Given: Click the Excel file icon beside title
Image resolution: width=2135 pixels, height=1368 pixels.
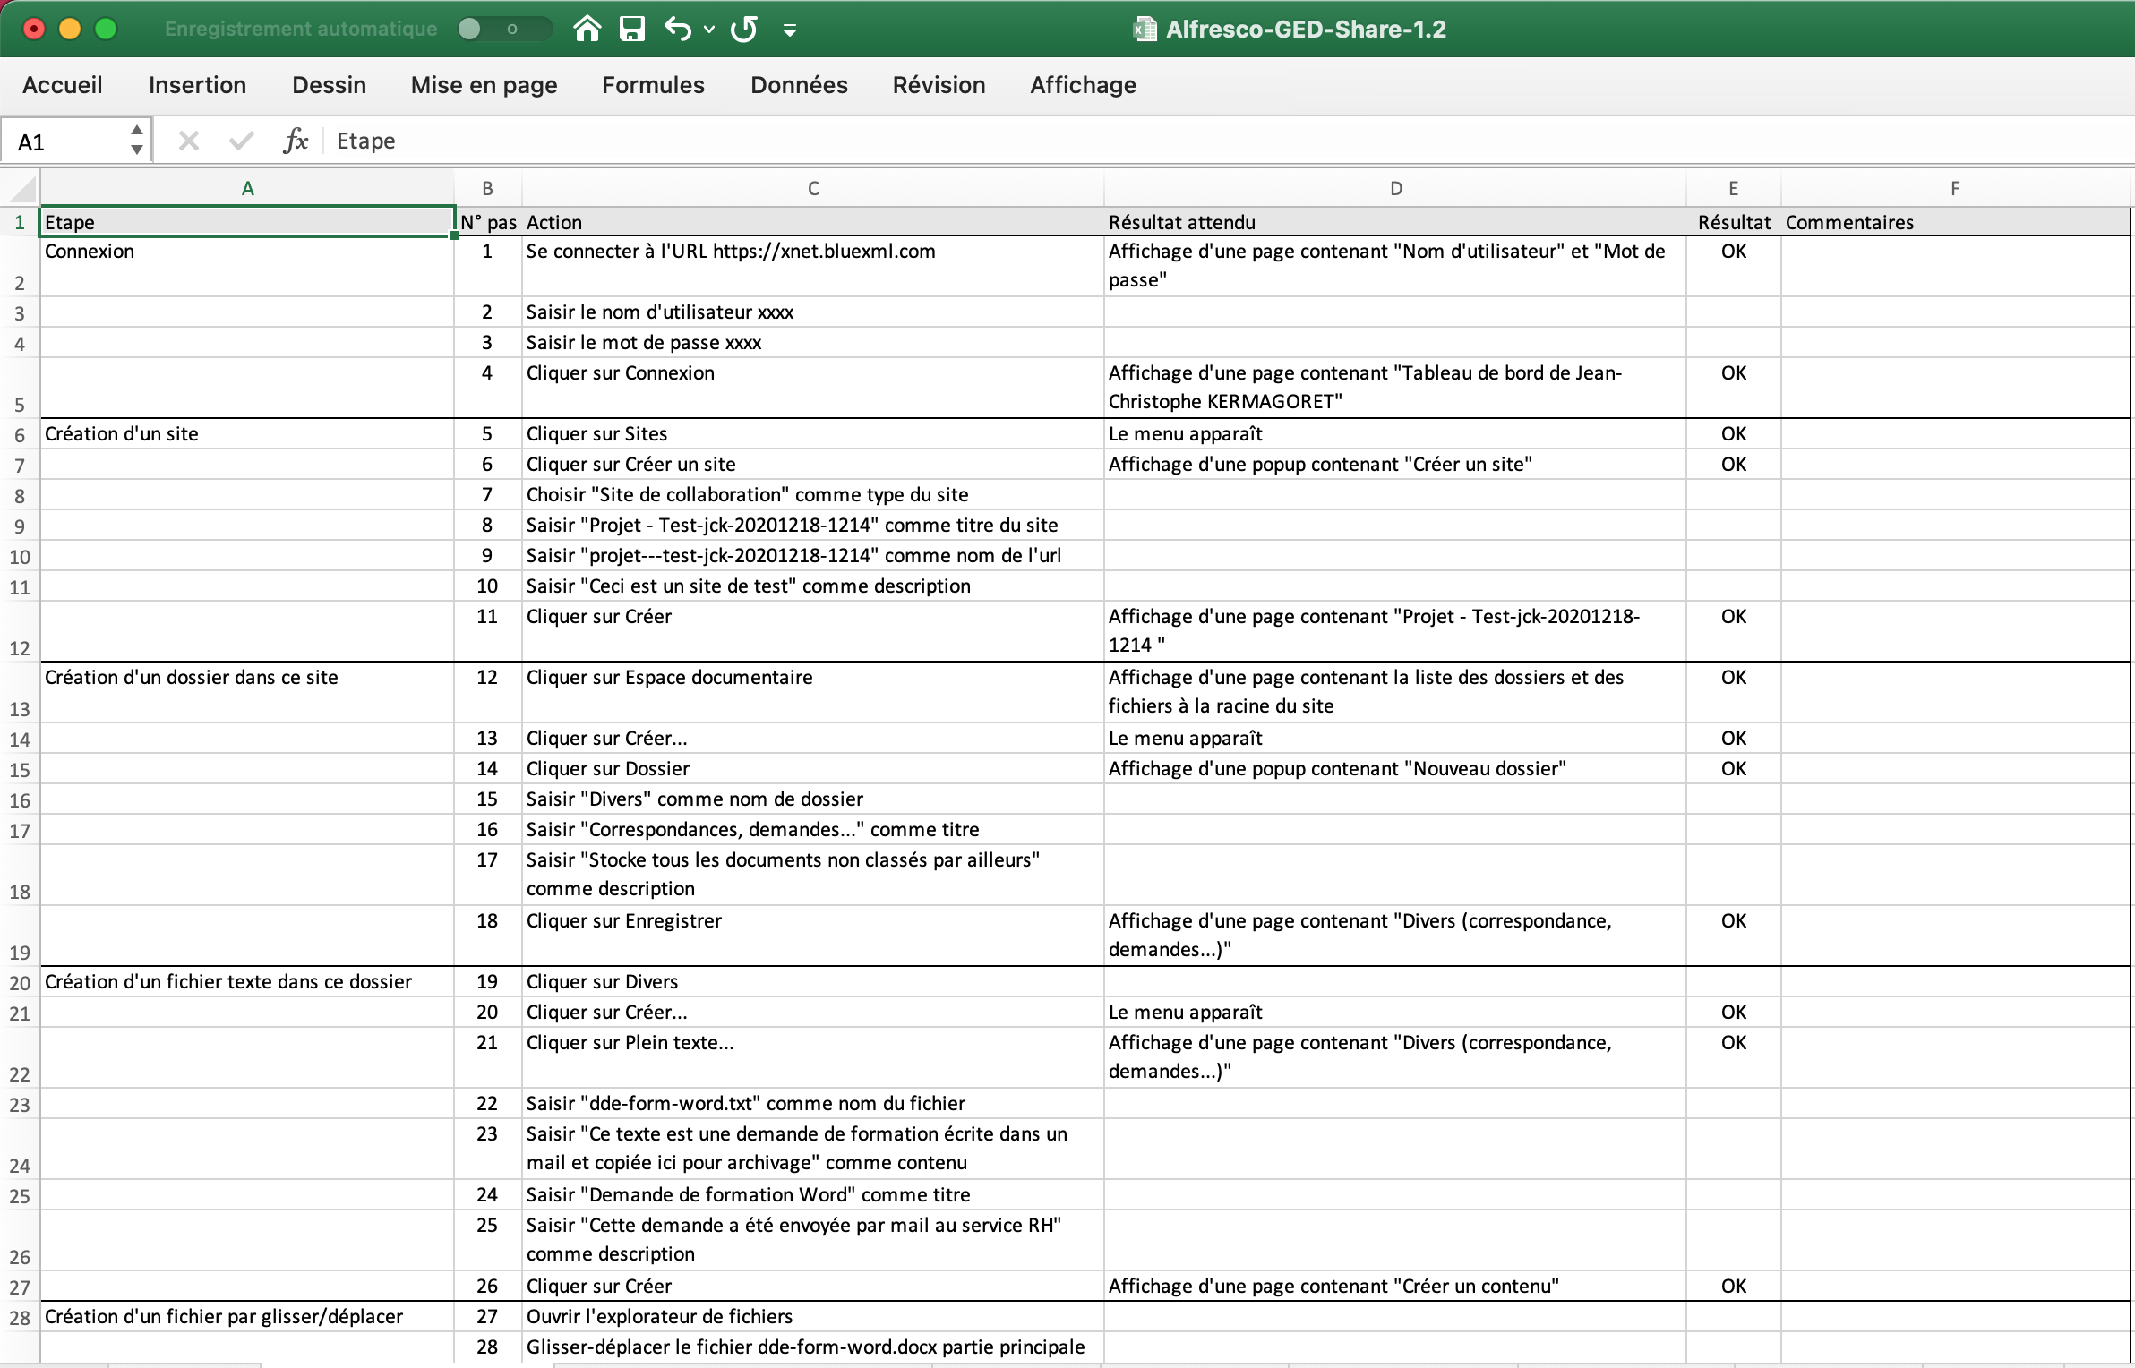Looking at the screenshot, I should coord(1144,29).
